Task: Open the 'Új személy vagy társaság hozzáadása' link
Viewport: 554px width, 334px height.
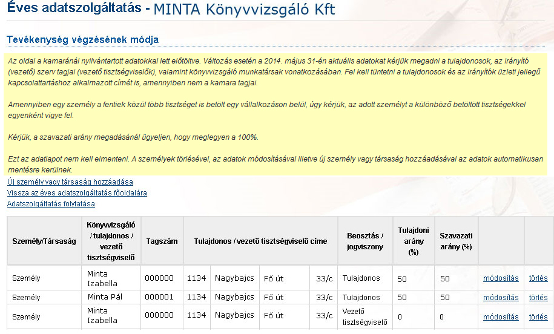Action: coord(70,182)
